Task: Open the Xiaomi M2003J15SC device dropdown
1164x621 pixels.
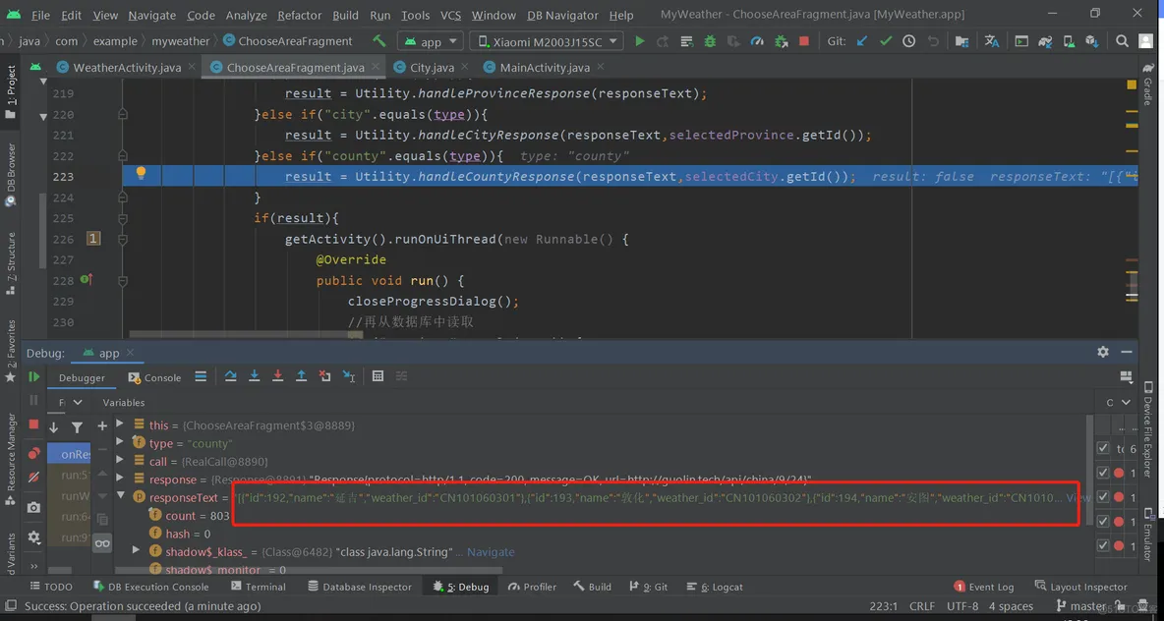Action: pos(547,41)
